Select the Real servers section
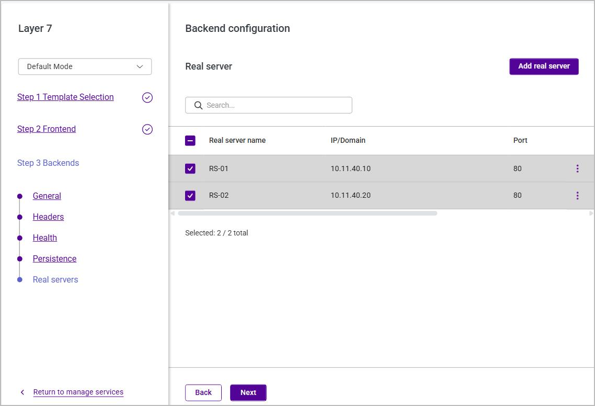Image resolution: width=595 pixels, height=406 pixels. [56, 279]
